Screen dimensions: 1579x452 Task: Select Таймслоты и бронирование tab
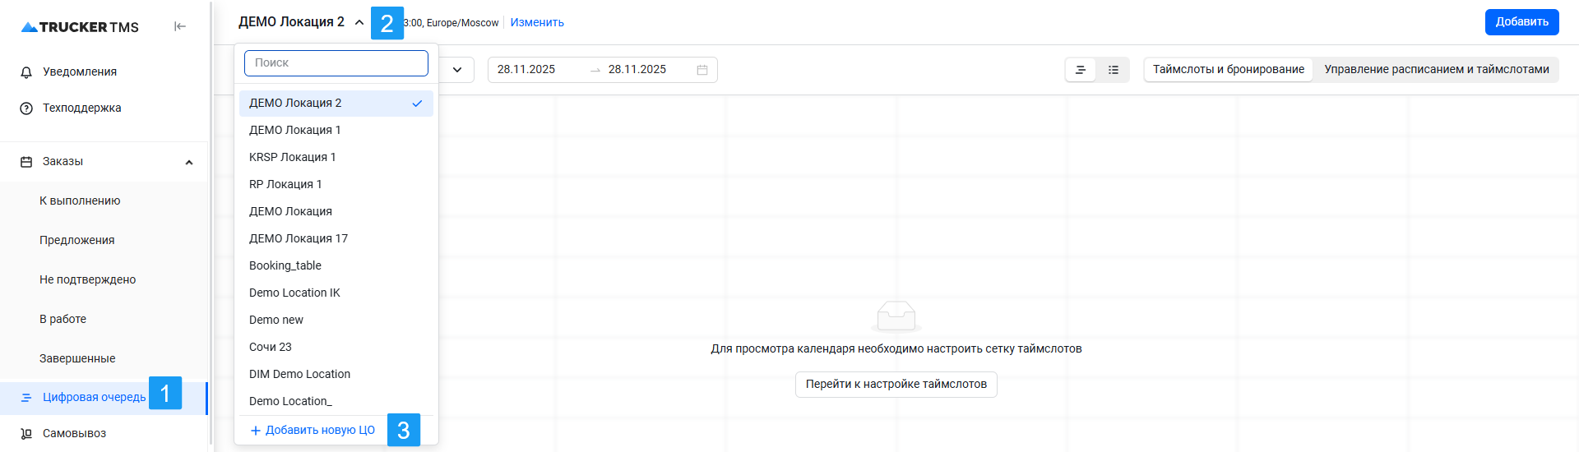pyautogui.click(x=1228, y=70)
